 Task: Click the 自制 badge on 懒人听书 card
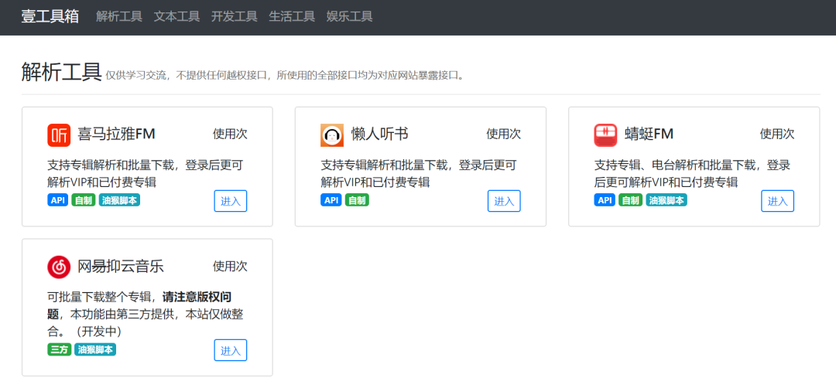coord(357,200)
